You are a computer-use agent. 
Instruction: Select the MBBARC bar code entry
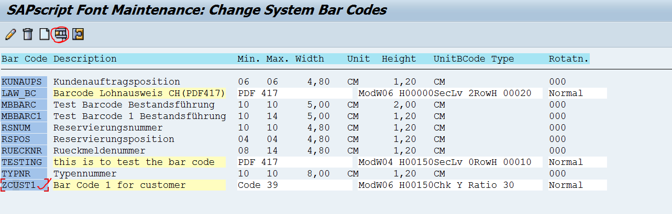tap(19, 105)
